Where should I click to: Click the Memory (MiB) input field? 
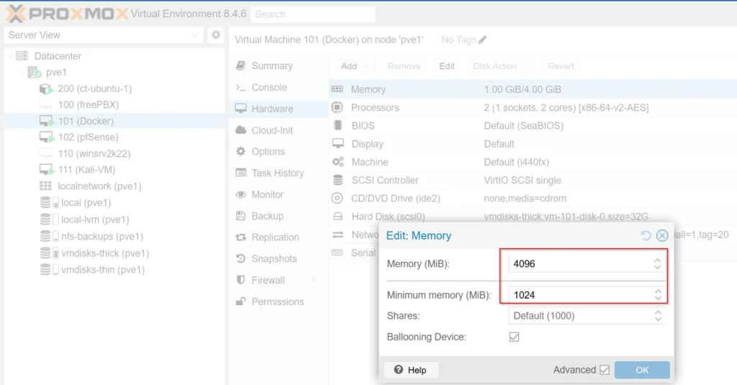pos(581,263)
